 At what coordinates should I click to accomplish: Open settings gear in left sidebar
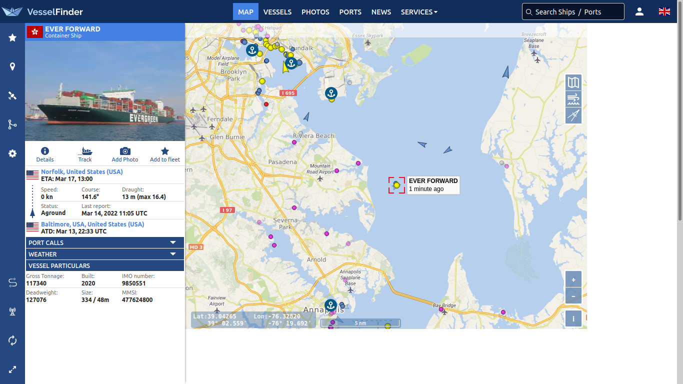[x=12, y=153]
